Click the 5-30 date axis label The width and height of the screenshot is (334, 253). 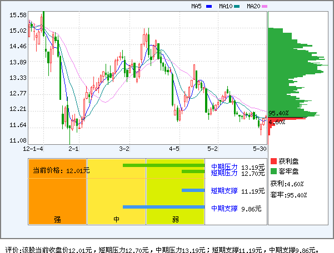point(259,149)
